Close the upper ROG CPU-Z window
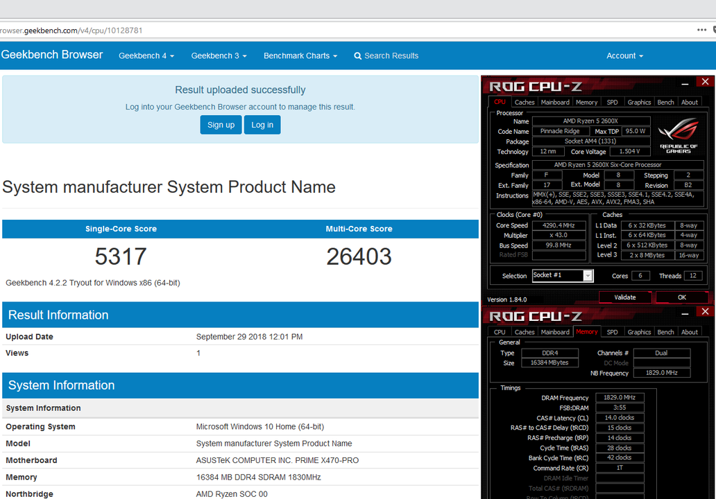Viewport: 716px width, 499px height. pyautogui.click(x=705, y=82)
